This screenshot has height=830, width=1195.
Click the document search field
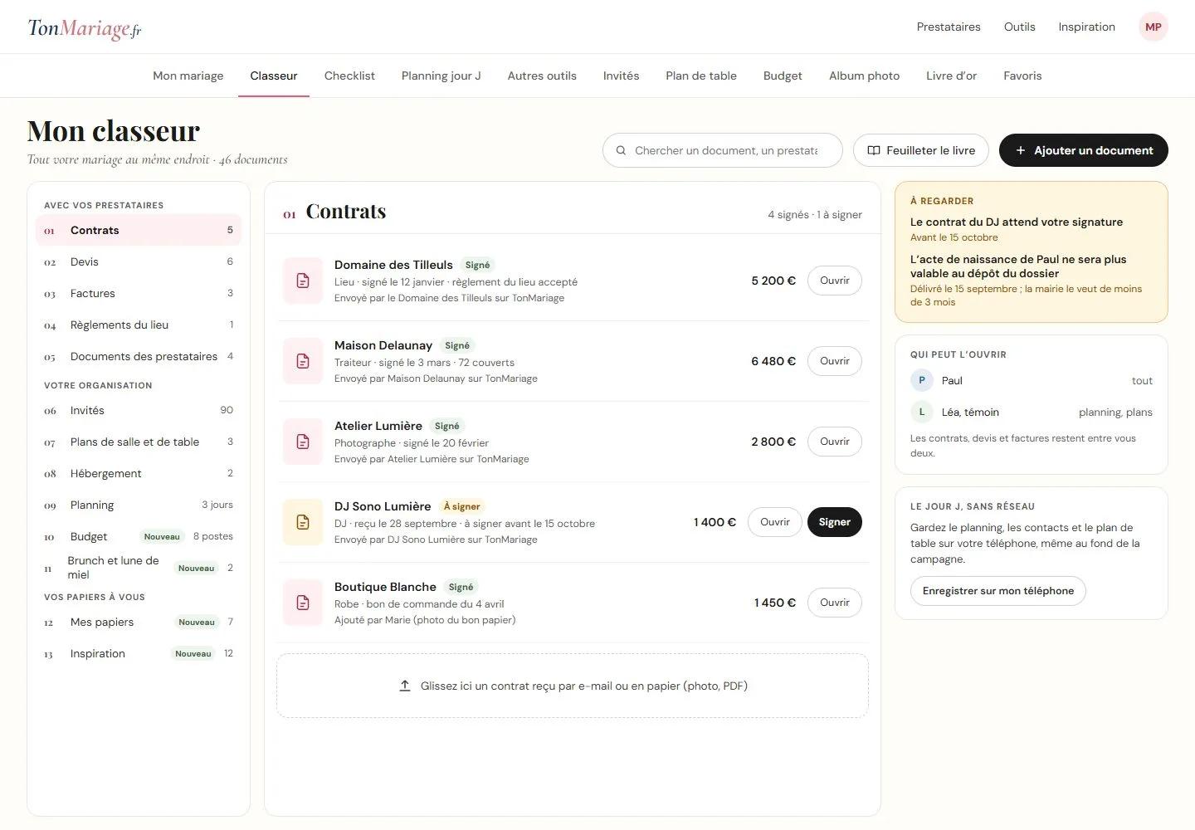tap(723, 150)
